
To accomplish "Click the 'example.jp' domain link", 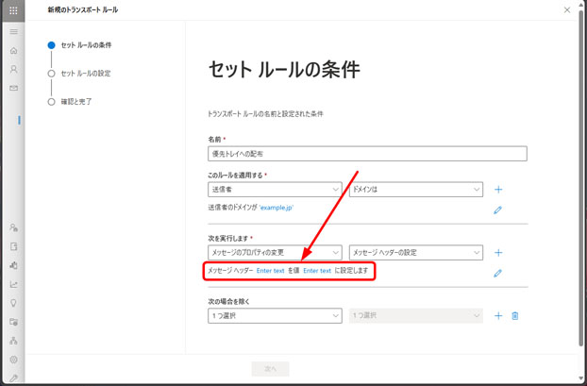I will [277, 208].
